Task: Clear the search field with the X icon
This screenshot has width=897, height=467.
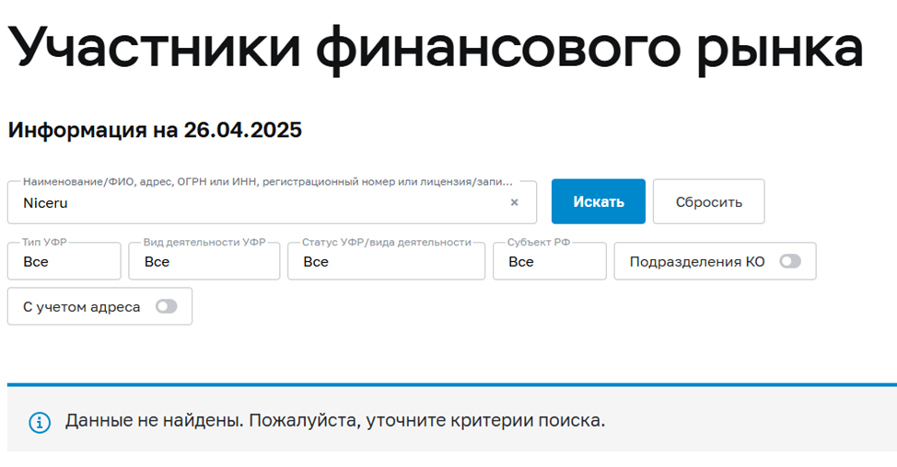Action: coord(514,202)
